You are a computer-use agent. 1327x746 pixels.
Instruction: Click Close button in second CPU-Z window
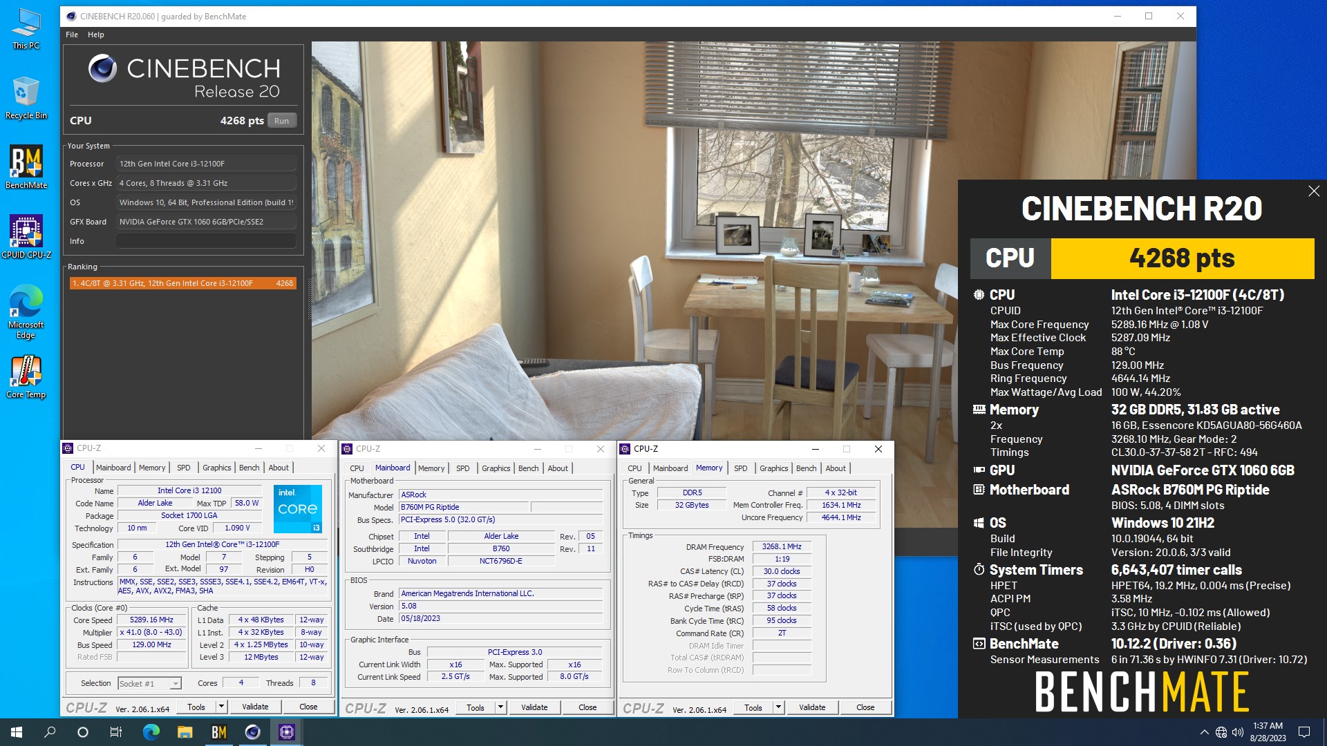point(587,707)
